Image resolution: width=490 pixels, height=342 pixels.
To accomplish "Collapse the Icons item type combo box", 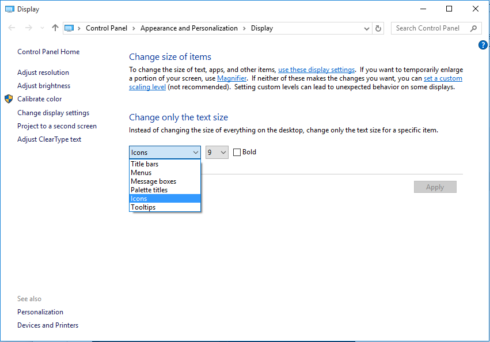I will pos(165,152).
